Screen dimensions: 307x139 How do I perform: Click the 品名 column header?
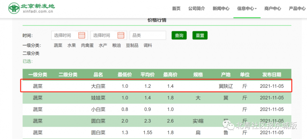coord(98,75)
